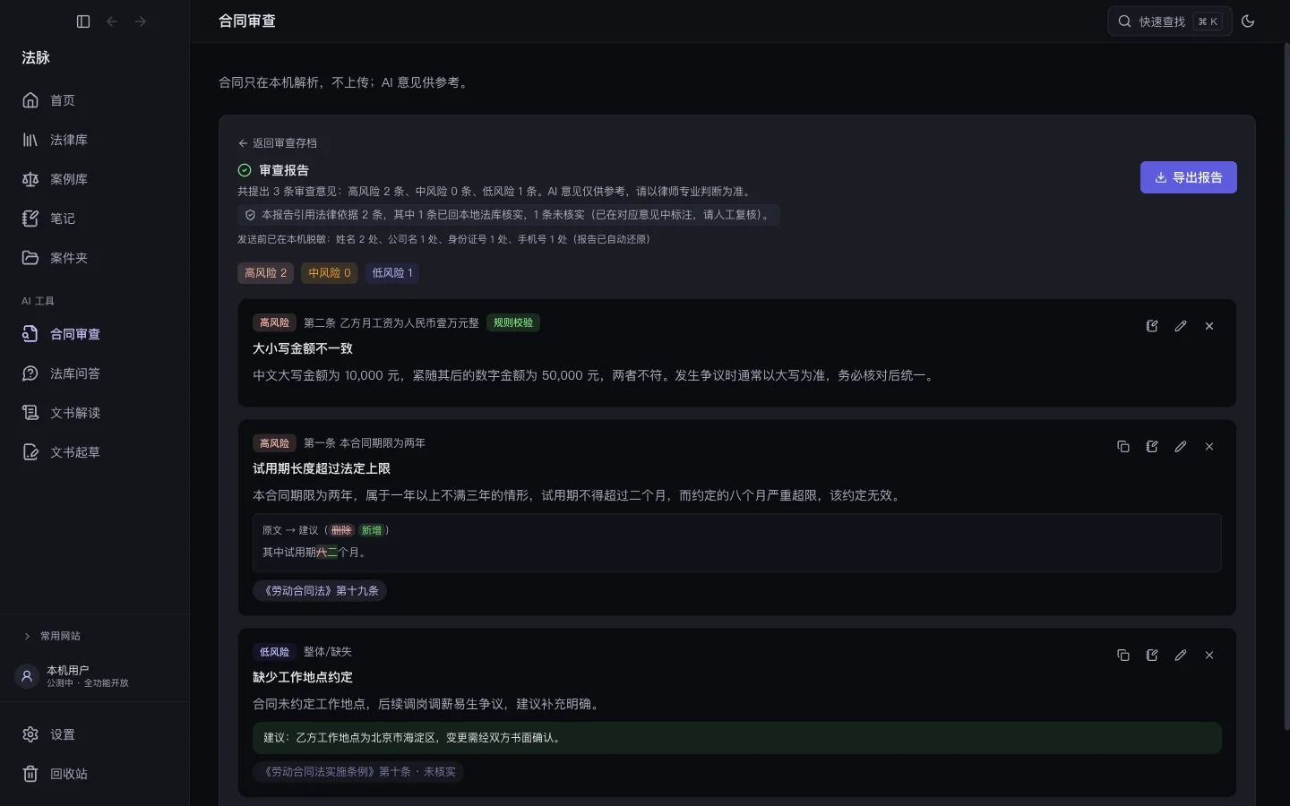
Task: Dismiss the 缺少工作地点约定 finding
Action: pyautogui.click(x=1209, y=655)
